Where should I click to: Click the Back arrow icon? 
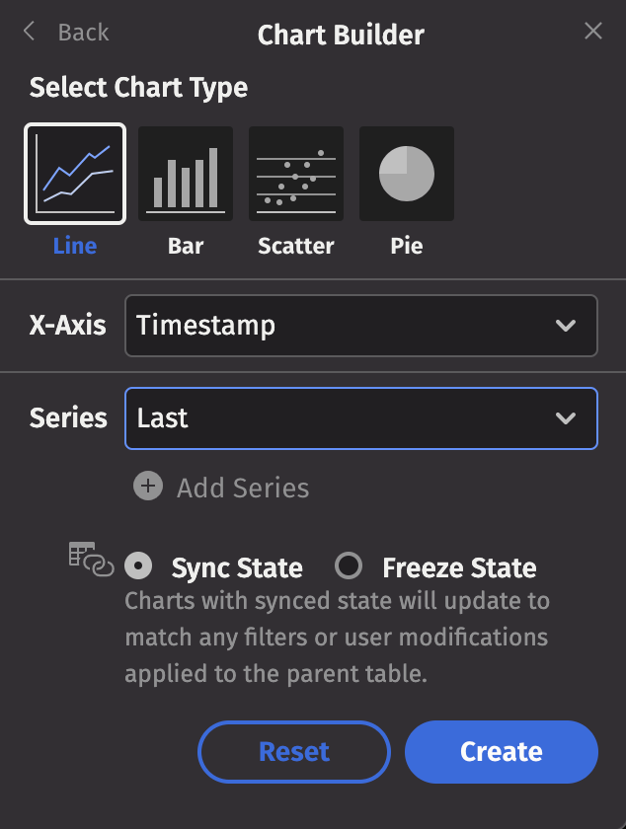30,32
